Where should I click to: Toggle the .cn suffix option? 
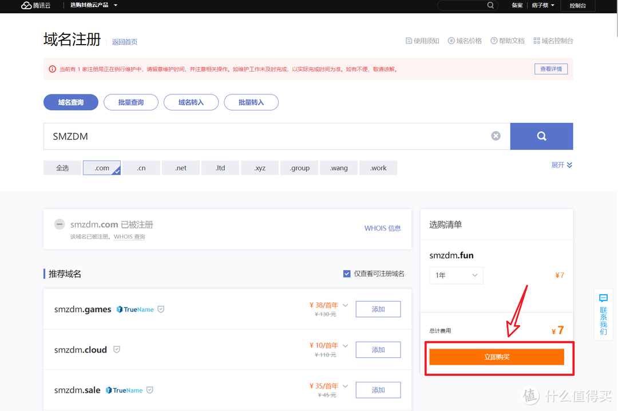(x=141, y=168)
